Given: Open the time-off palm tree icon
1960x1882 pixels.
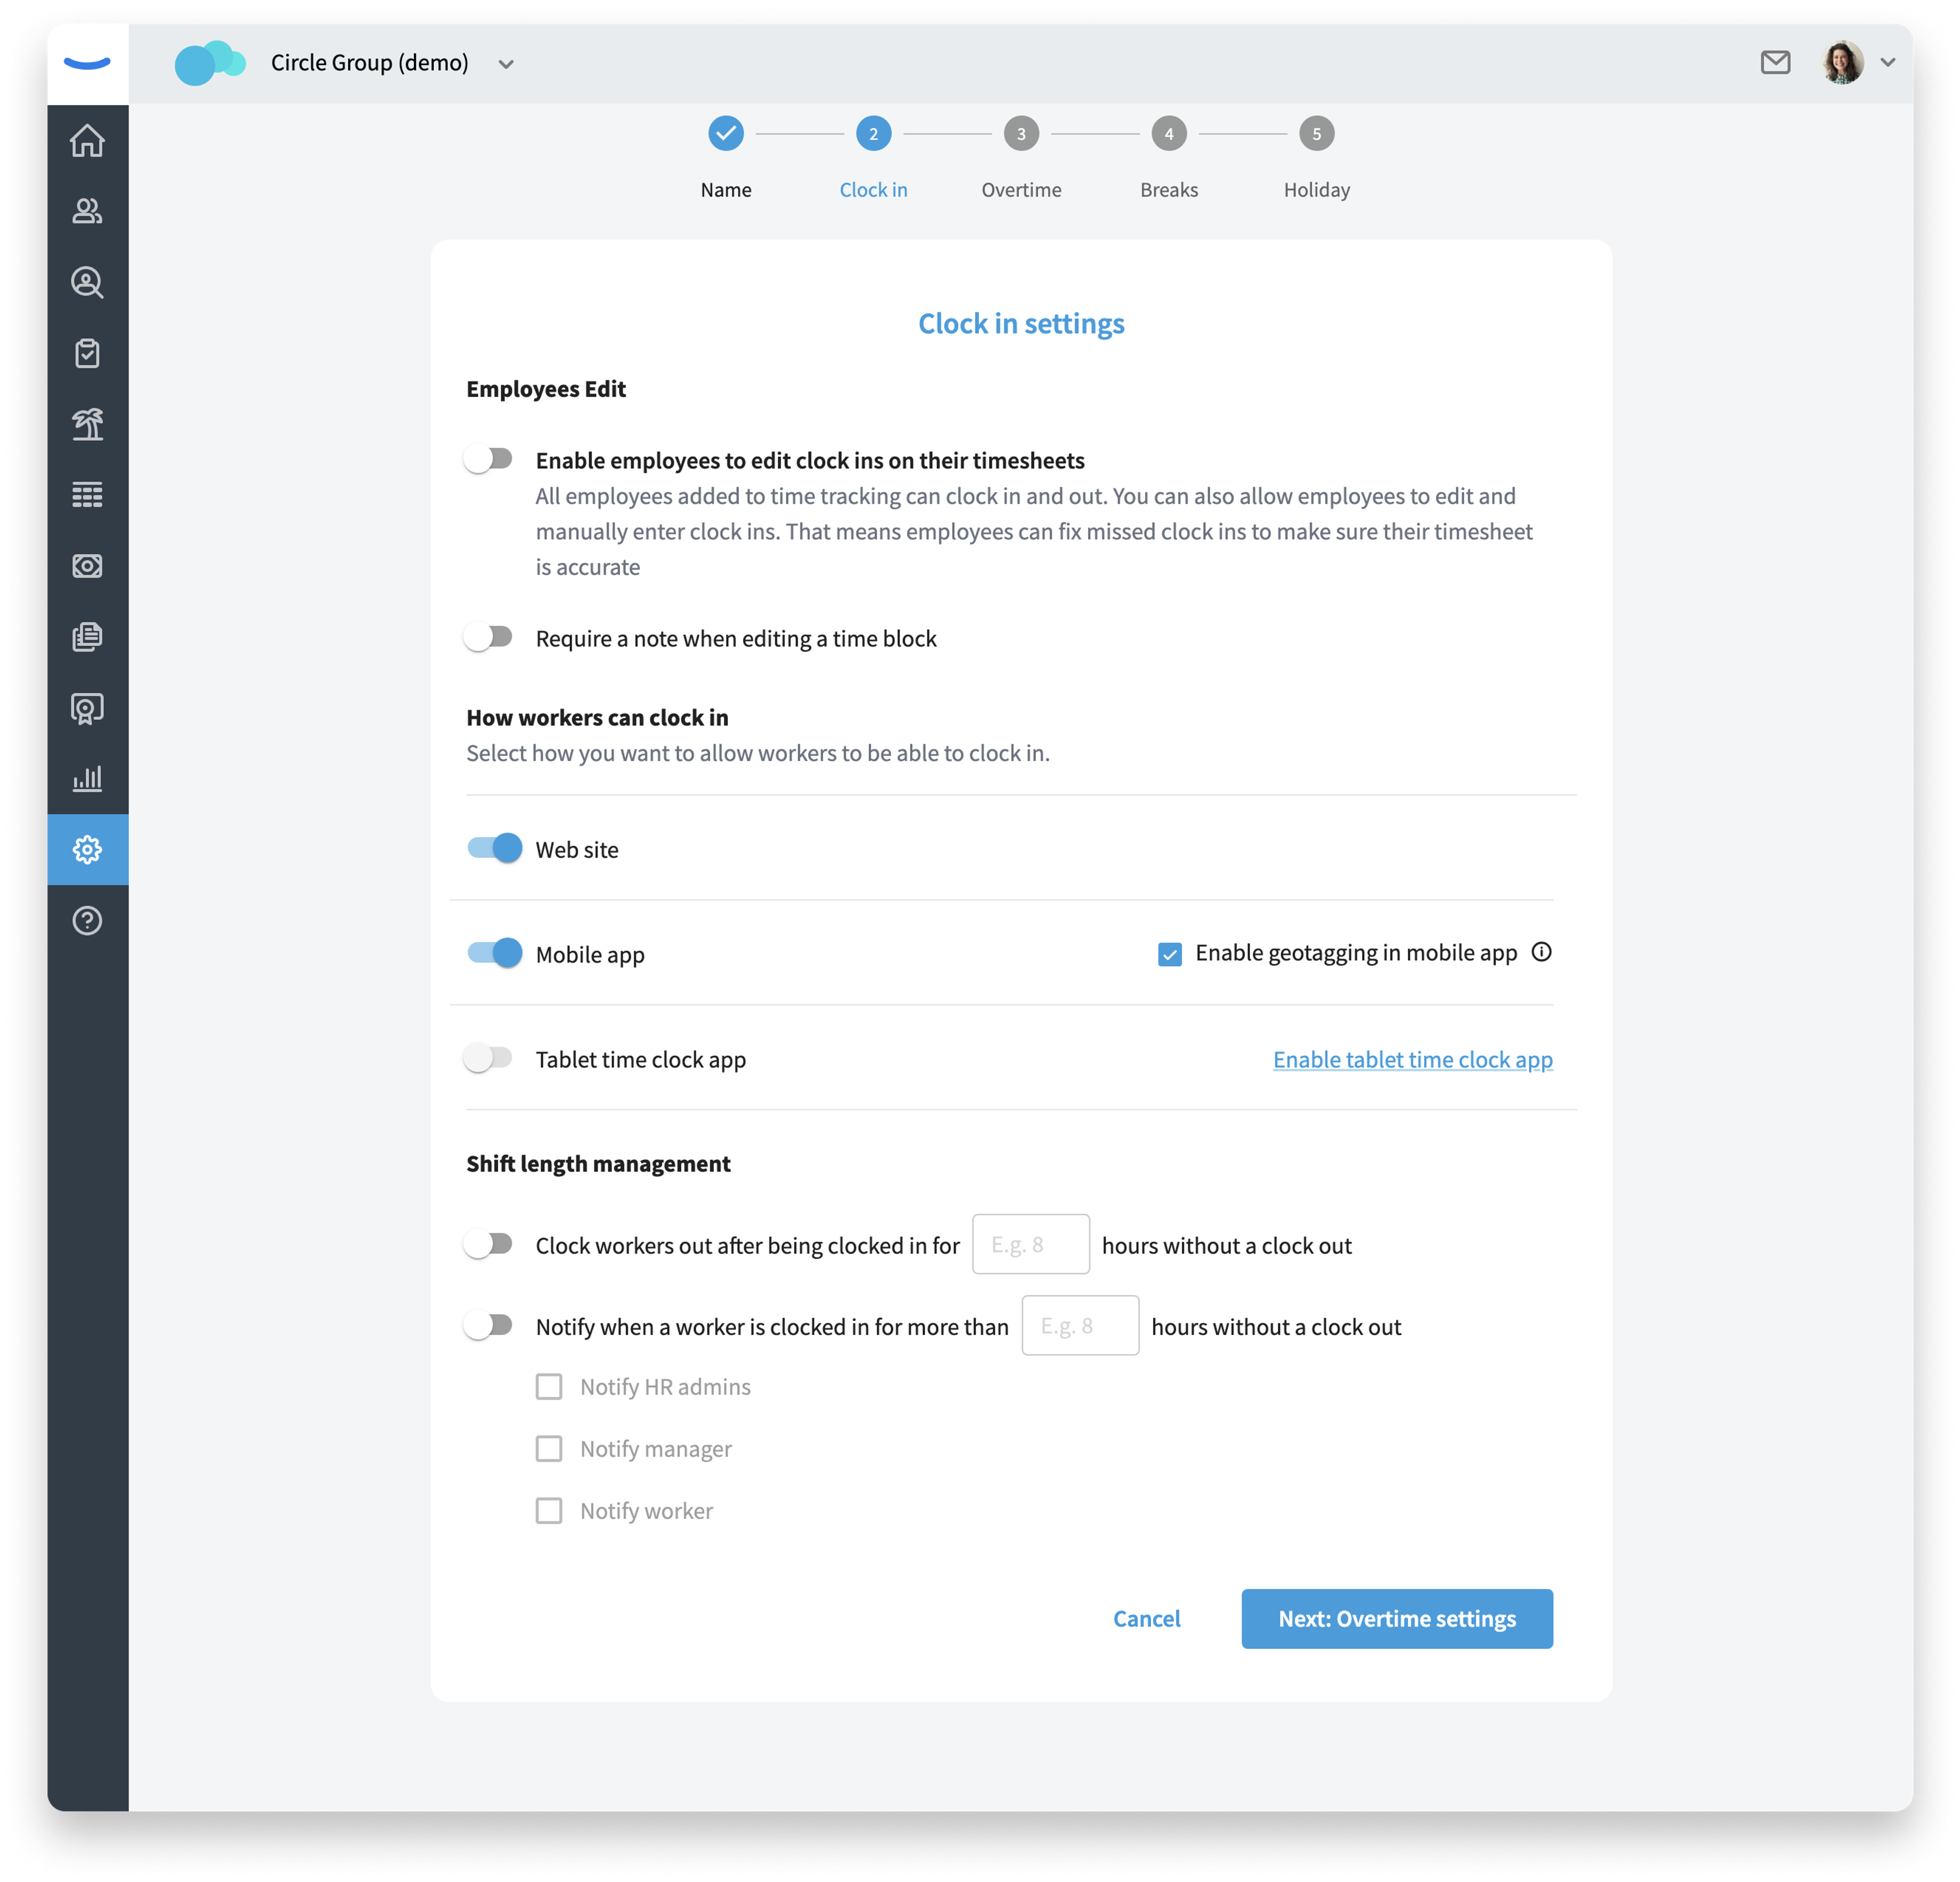Looking at the screenshot, I should click(x=87, y=424).
